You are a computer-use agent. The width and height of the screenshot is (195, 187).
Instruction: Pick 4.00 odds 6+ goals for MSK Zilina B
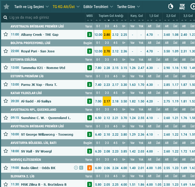coord(124,184)
